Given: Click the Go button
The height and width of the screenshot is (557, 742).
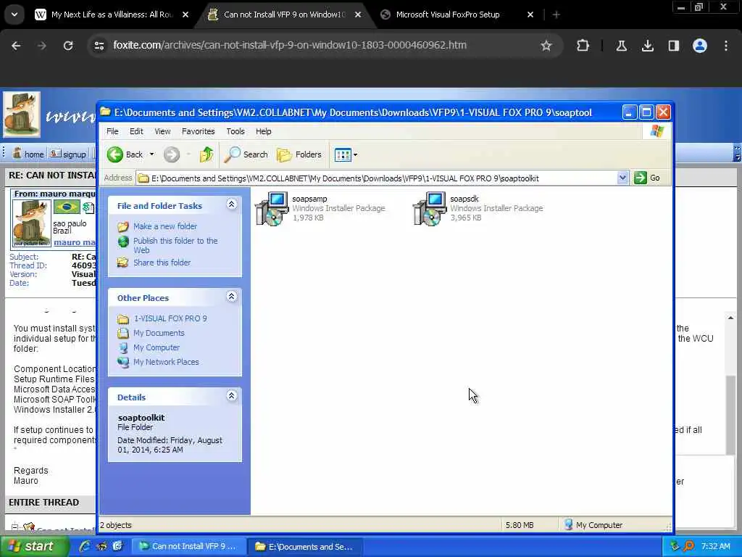Looking at the screenshot, I should click(x=647, y=178).
